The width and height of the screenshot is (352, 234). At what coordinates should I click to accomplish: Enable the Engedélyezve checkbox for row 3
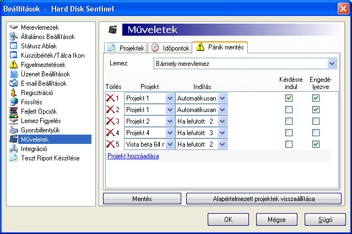[x=316, y=121]
